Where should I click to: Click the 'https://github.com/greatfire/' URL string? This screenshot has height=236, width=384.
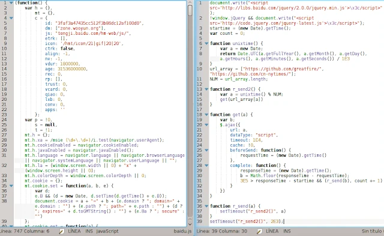click(x=283, y=69)
